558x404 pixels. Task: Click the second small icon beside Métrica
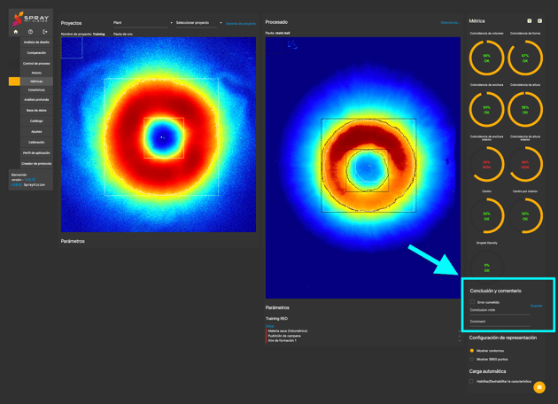tap(540, 20)
